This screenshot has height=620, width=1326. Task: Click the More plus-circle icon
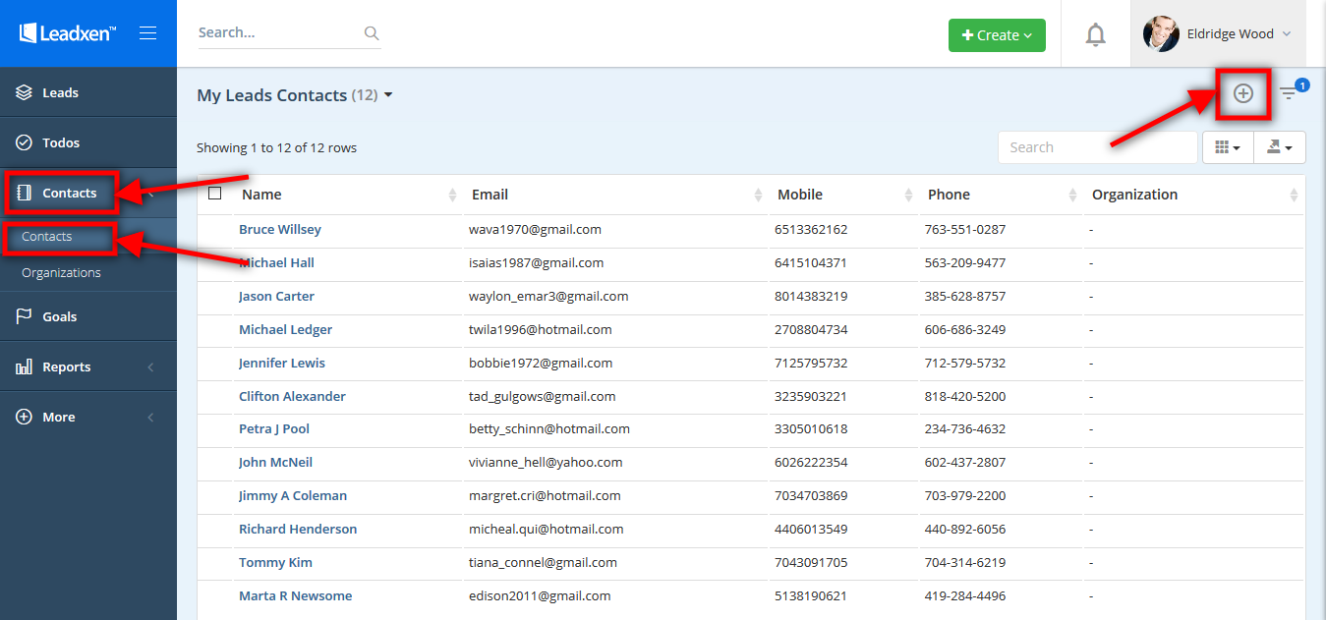(x=25, y=417)
